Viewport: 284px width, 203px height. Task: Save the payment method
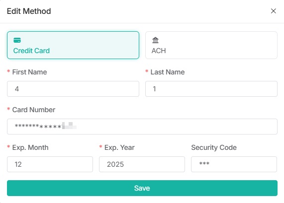[142, 188]
